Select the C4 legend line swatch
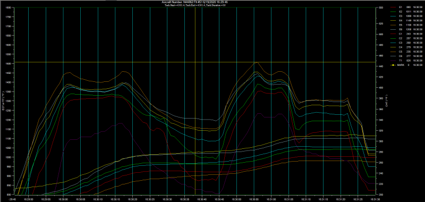The width and height of the screenshot is (425, 202). point(393,47)
